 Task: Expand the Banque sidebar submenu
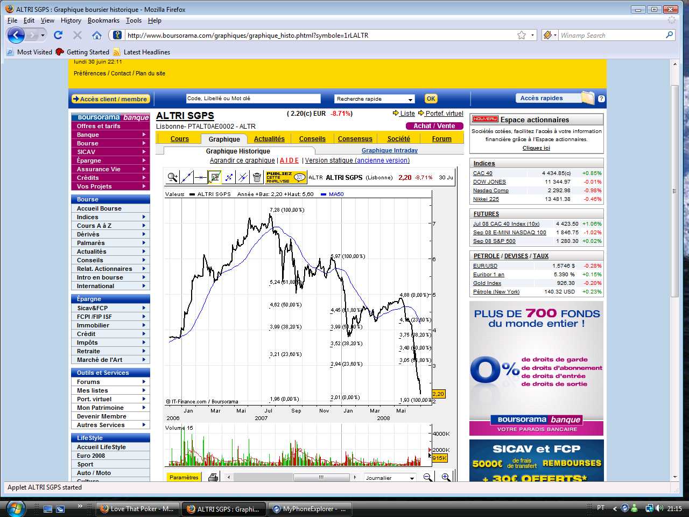click(144, 135)
